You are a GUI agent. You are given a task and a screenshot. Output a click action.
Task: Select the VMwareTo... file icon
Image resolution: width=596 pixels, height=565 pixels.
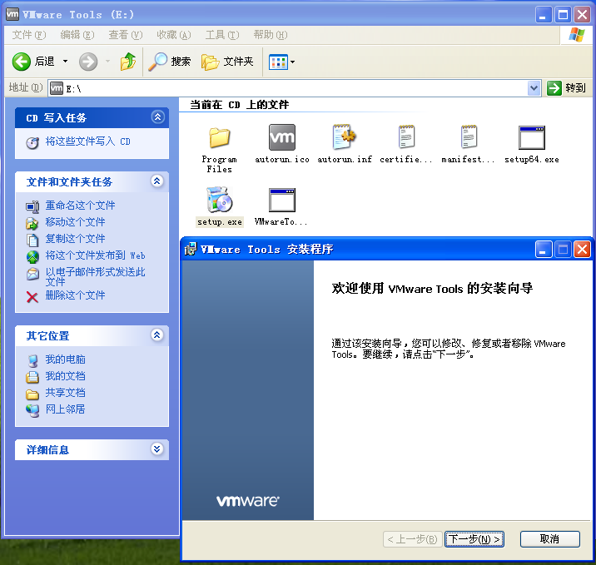[x=281, y=200]
